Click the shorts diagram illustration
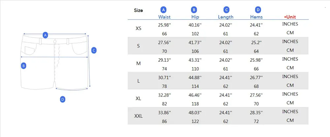This screenshot has height=137, width=330. (55, 62)
